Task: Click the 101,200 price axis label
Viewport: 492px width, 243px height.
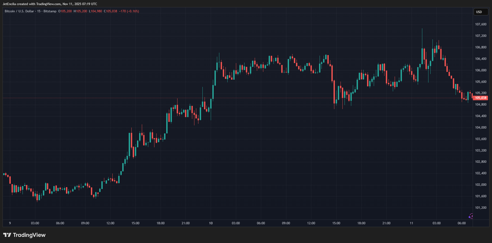Action: [480, 208]
